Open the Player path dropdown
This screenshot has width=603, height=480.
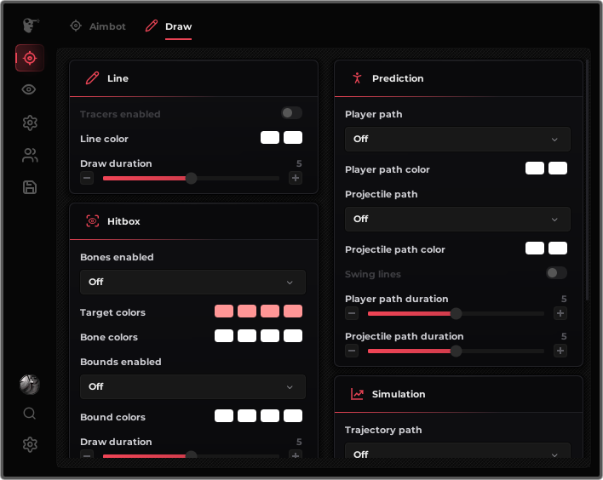pos(457,139)
